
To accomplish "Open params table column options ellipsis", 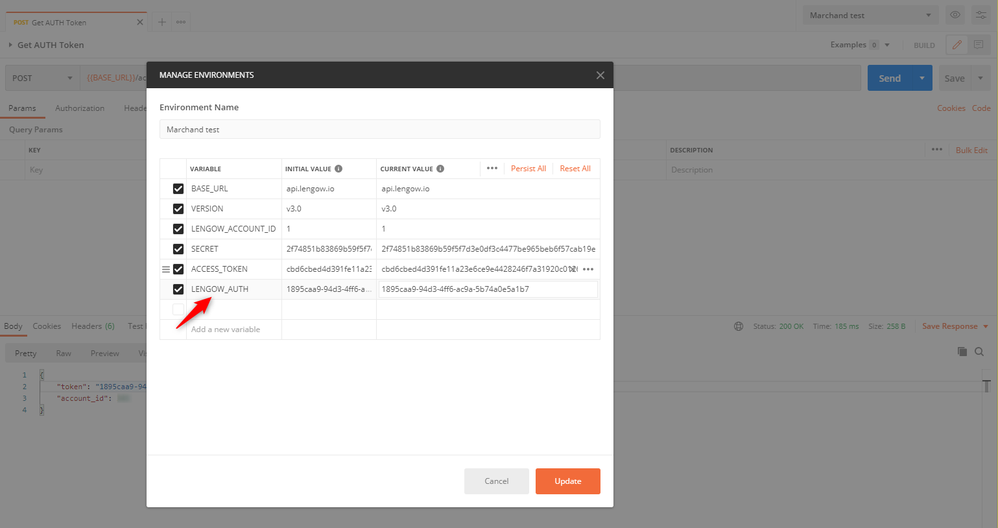I will point(937,149).
